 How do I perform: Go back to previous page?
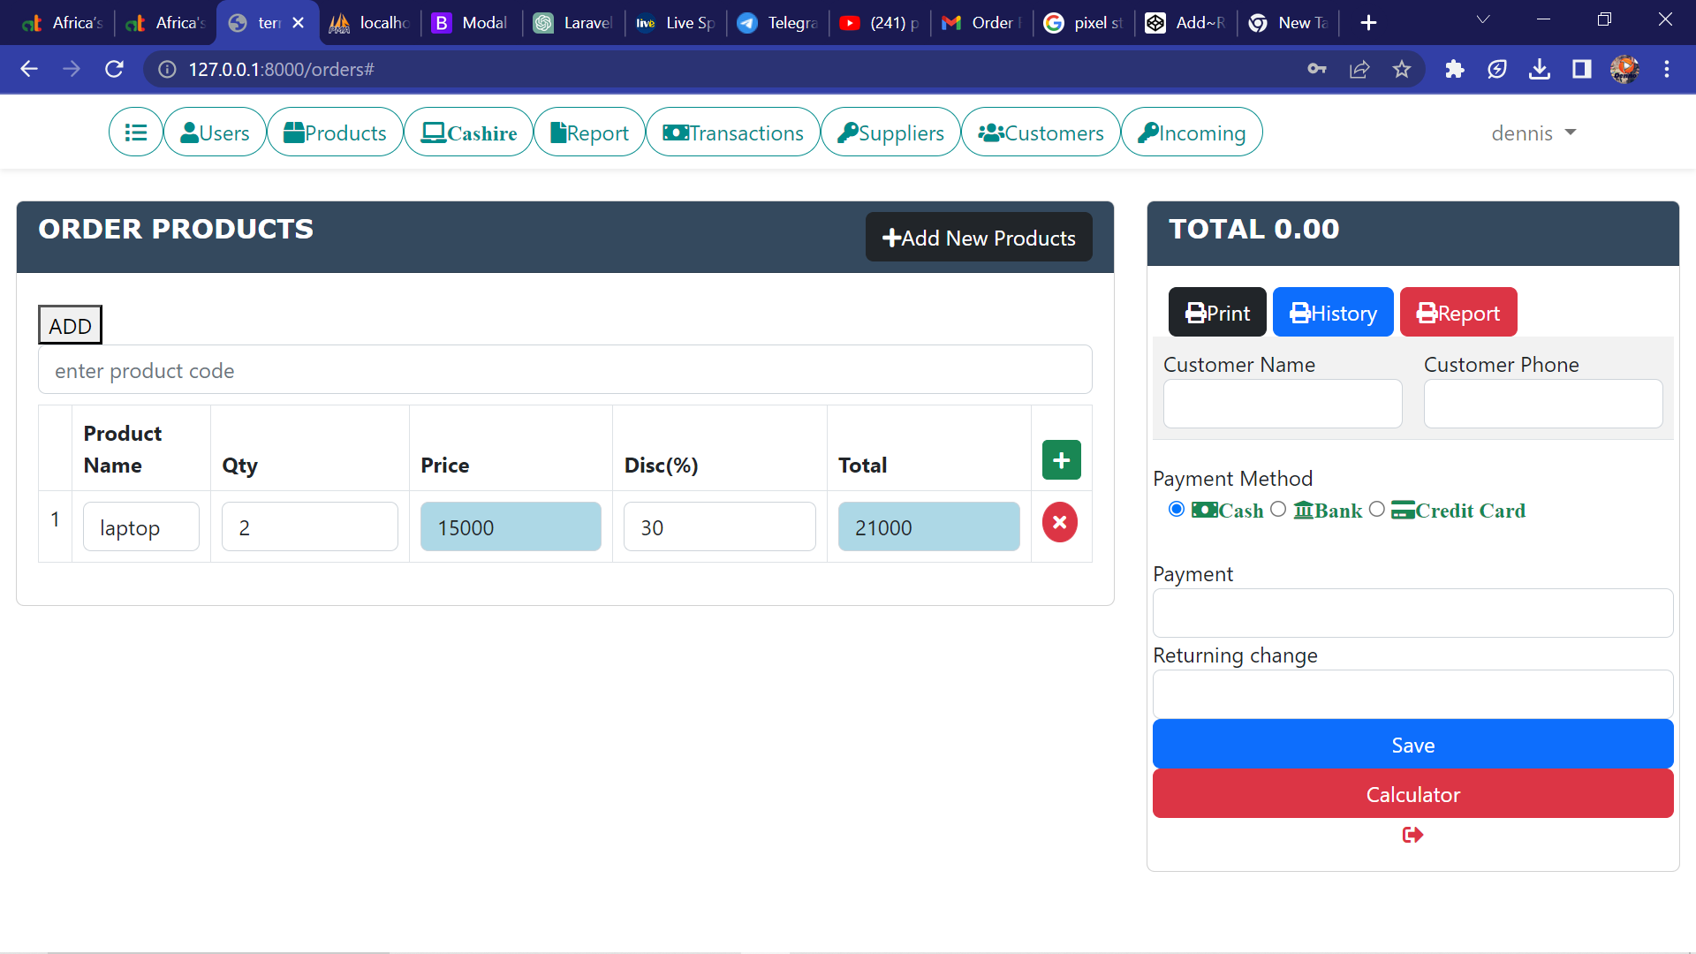[29, 70]
